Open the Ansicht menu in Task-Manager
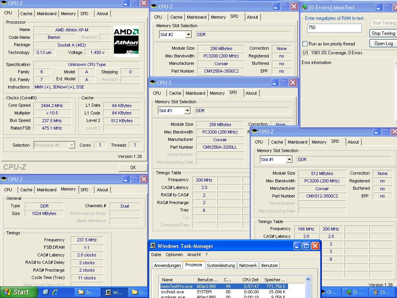This screenshot has width=397, height=298. (x=194, y=255)
